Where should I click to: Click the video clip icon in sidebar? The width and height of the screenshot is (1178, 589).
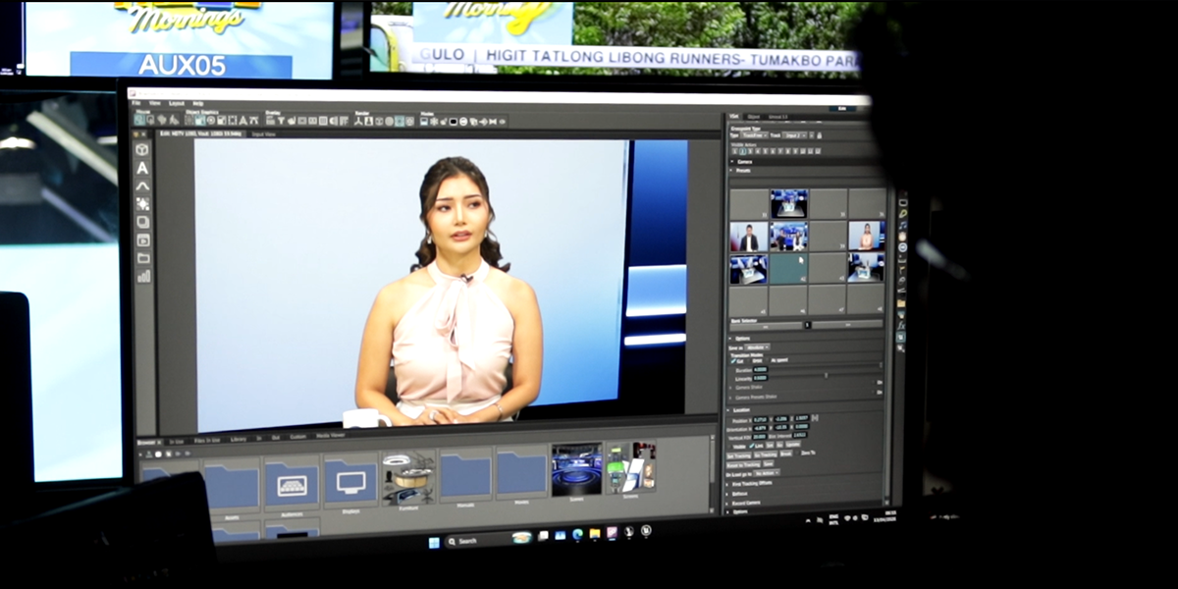click(x=143, y=241)
